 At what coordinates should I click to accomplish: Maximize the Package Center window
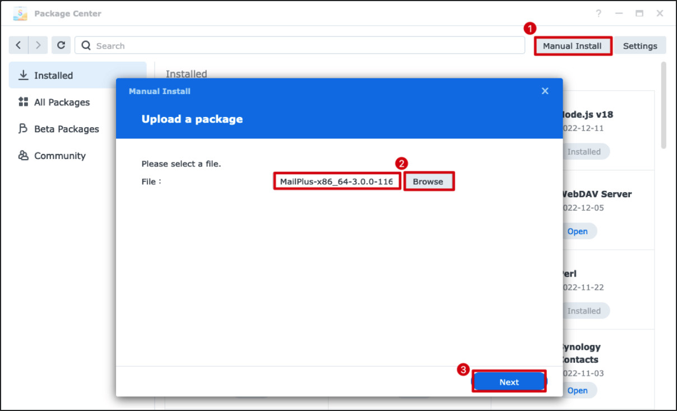(639, 13)
